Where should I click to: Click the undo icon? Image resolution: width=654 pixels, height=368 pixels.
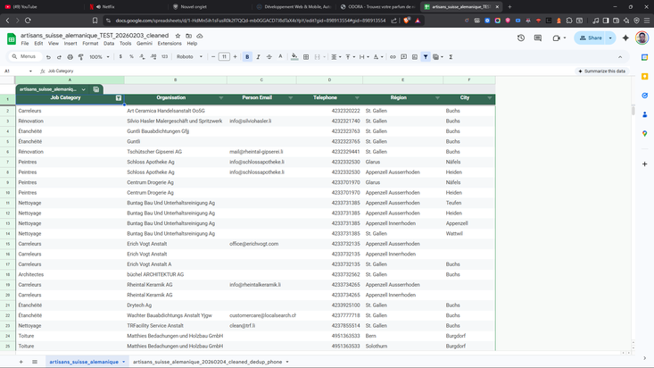[x=48, y=57]
